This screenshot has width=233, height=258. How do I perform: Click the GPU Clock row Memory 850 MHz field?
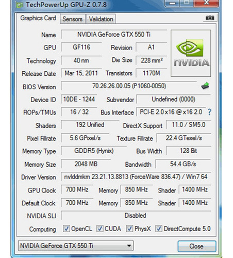[x=137, y=190]
